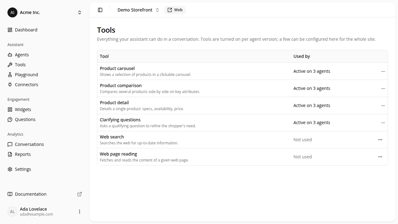Go to the Questions page
This screenshot has width=398, height=224.
45,119
